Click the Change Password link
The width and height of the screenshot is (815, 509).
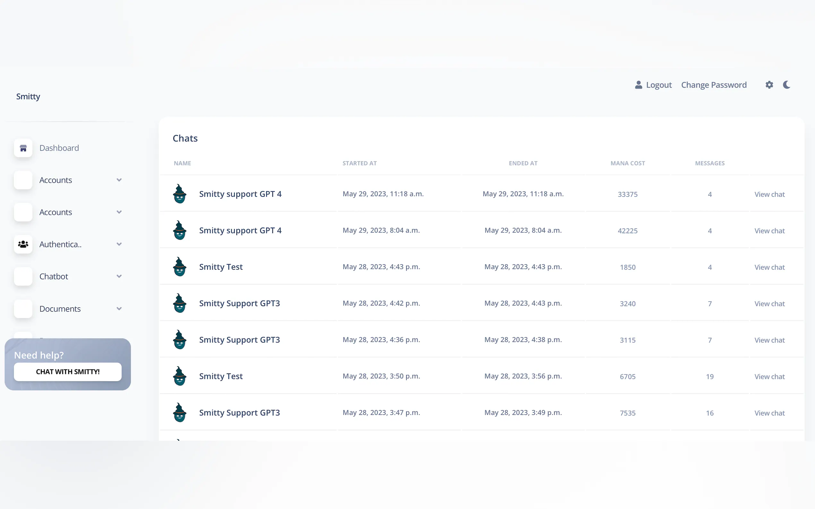click(x=714, y=85)
